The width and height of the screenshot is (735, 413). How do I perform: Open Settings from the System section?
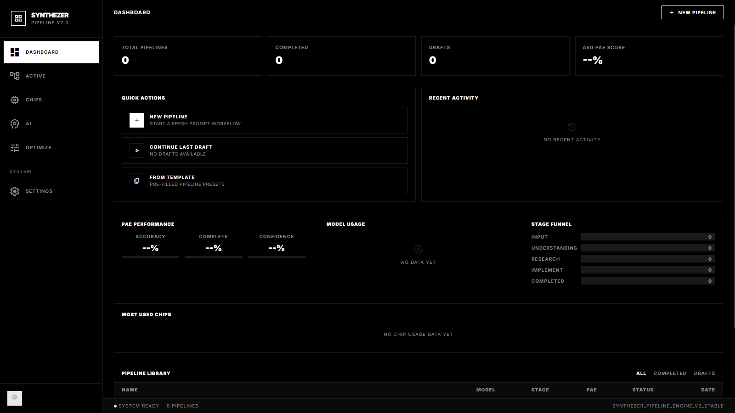(39, 191)
